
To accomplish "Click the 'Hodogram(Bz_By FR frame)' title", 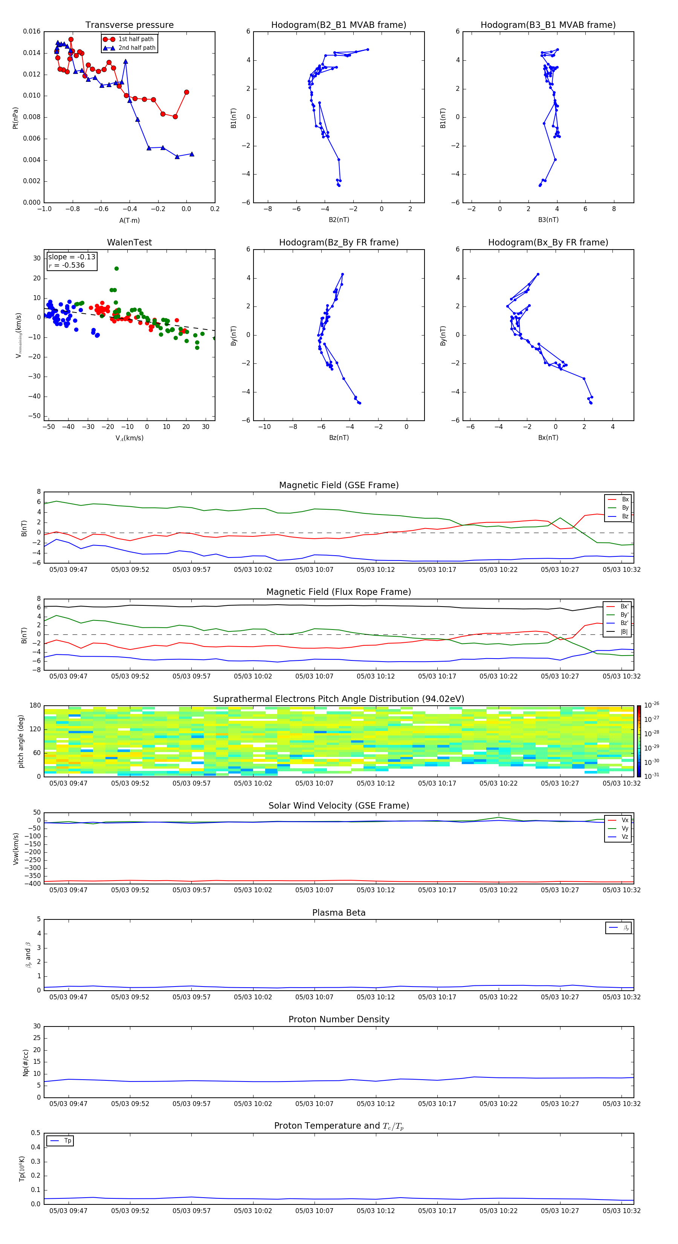I will (339, 242).
